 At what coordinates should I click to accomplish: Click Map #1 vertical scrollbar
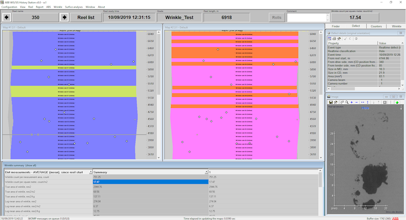coord(159,95)
